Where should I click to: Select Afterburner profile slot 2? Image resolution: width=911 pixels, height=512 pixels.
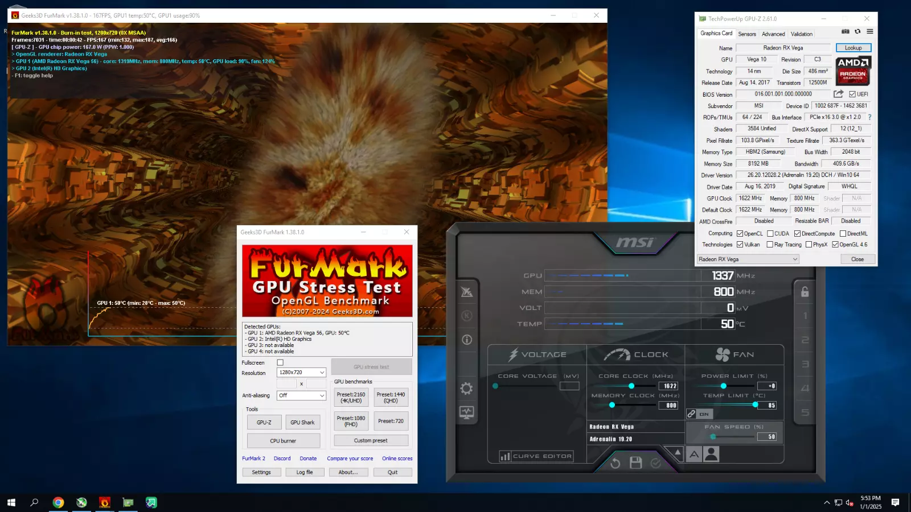point(805,340)
